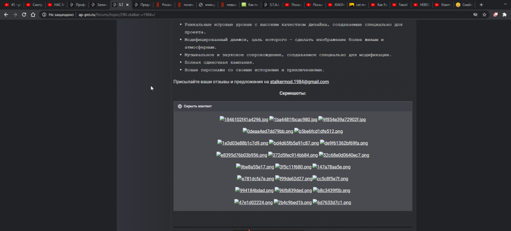Open image link 9f854e39a72902f.jpg
The image size is (511, 231).
[x=342, y=120]
